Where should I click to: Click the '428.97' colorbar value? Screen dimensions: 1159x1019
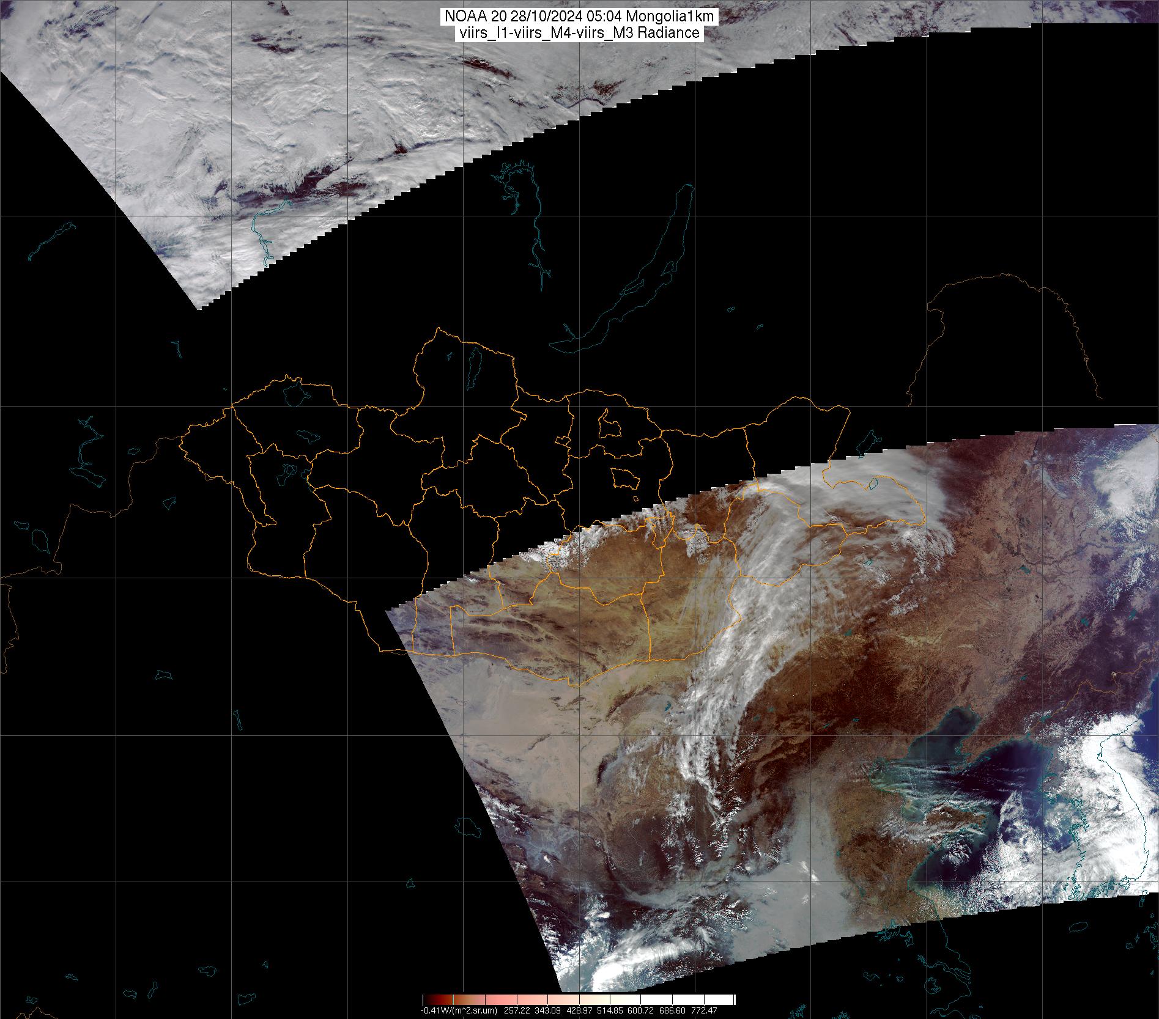point(579,1010)
